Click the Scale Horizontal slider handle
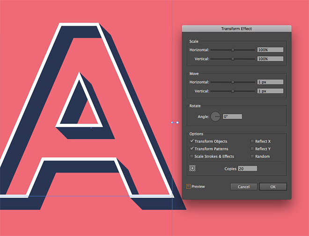 [233, 50]
